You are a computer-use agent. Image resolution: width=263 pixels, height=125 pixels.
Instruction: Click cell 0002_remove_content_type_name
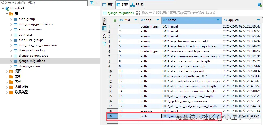[x=191, y=51]
